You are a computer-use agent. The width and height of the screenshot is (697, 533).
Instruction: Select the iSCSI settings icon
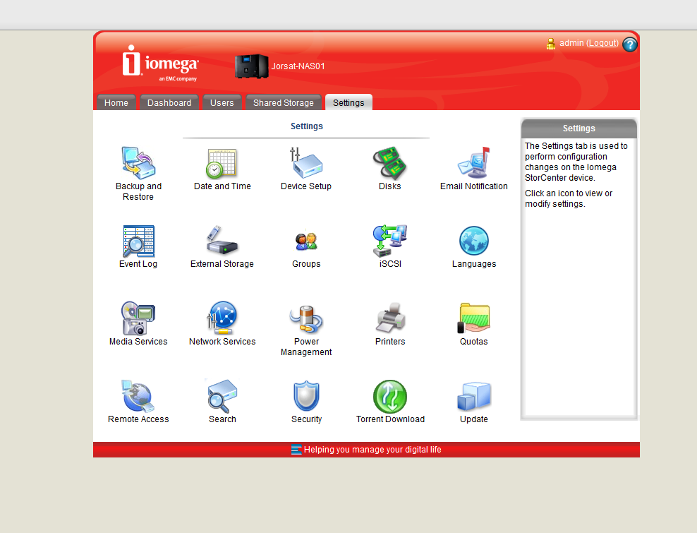(389, 241)
